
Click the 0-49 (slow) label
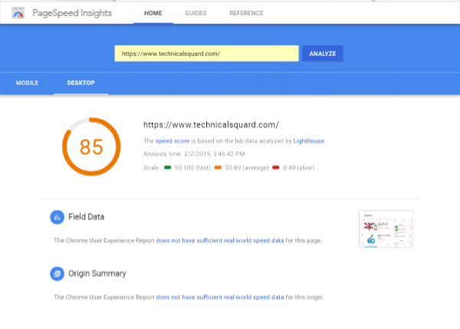tap(299, 168)
